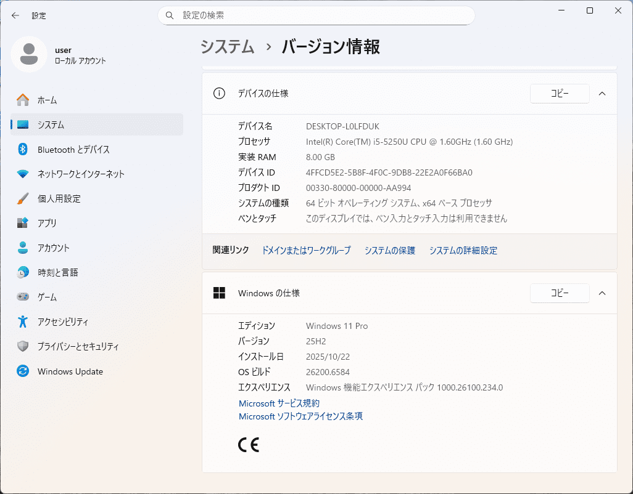Click the info icon beside デバイスの仕様
This screenshot has height=494, width=633.
[219, 94]
